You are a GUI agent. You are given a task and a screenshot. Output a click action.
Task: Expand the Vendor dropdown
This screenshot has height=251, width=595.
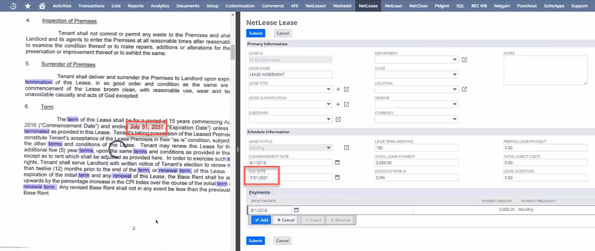click(x=455, y=104)
